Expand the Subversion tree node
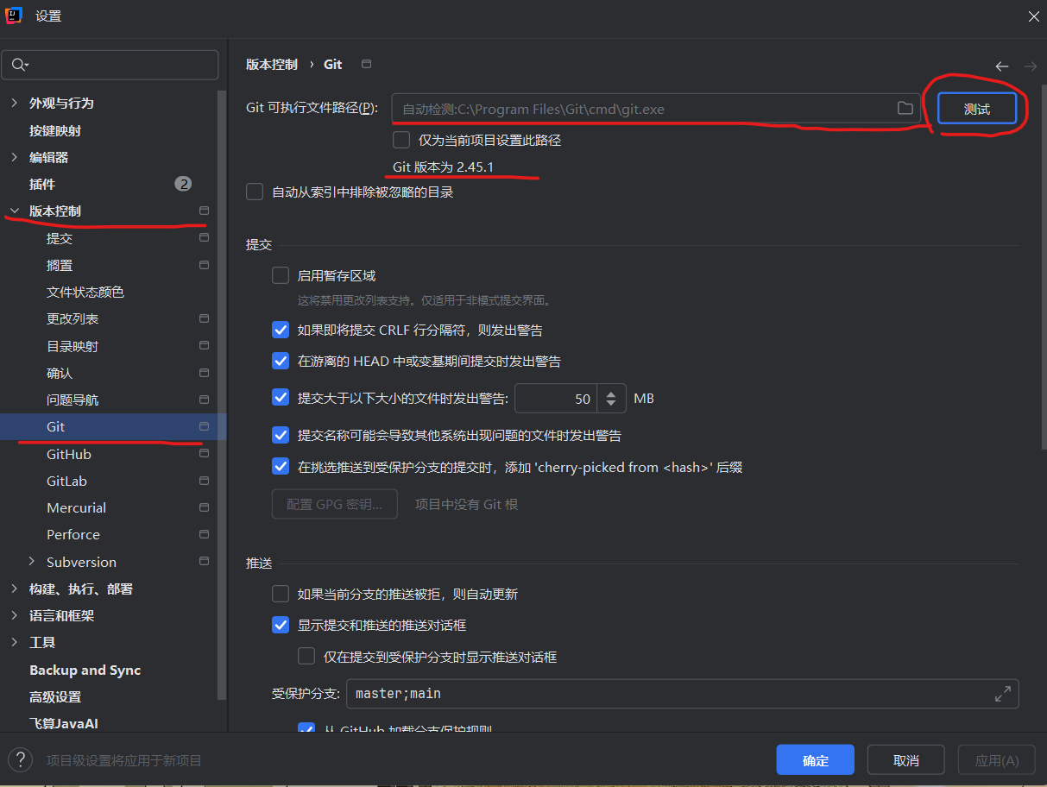1047x787 pixels. [x=32, y=562]
